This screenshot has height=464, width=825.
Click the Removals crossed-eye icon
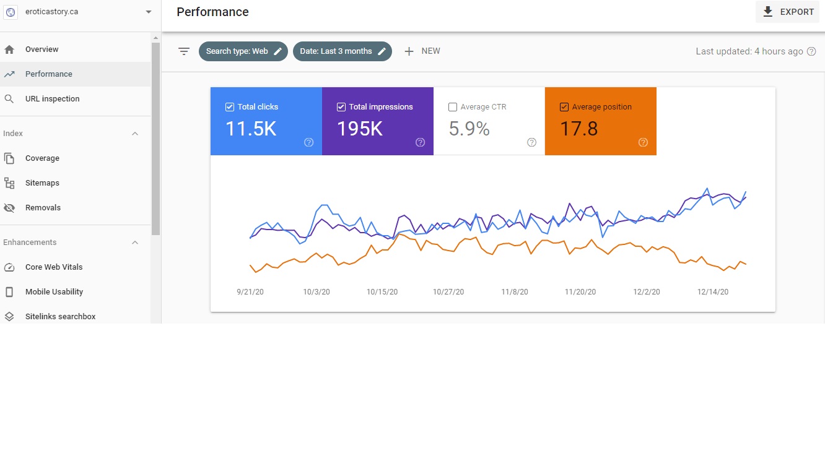tap(9, 208)
